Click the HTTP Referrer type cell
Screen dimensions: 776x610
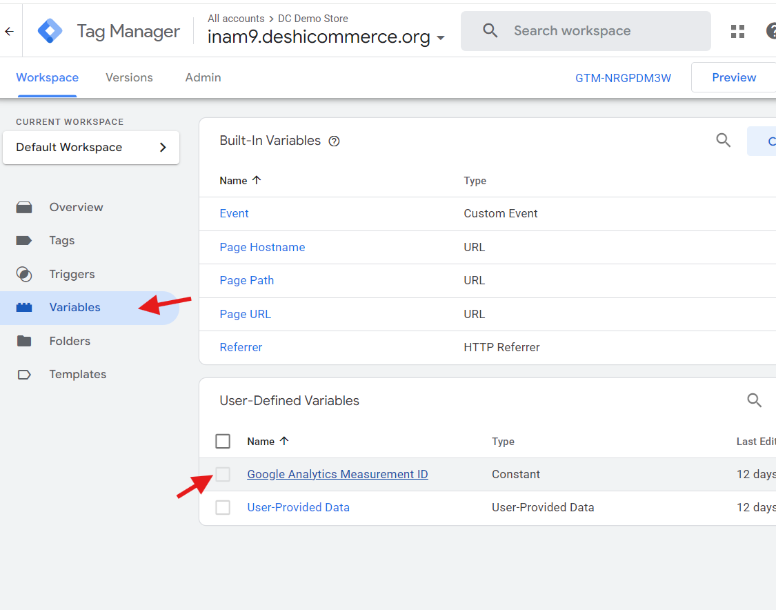[x=502, y=347]
